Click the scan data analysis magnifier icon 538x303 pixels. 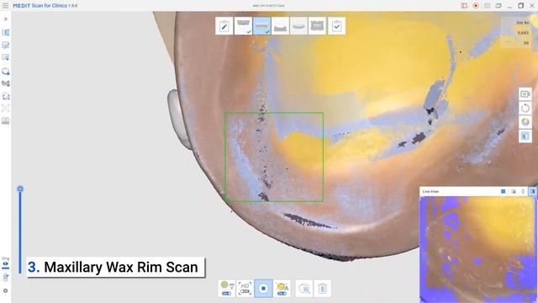coord(304,288)
